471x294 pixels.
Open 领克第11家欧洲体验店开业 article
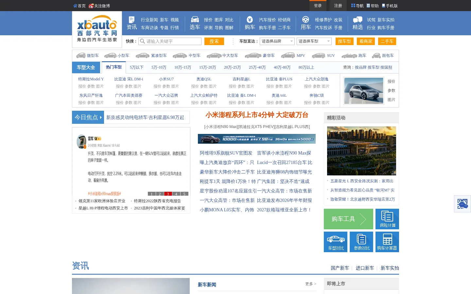[x=102, y=201]
